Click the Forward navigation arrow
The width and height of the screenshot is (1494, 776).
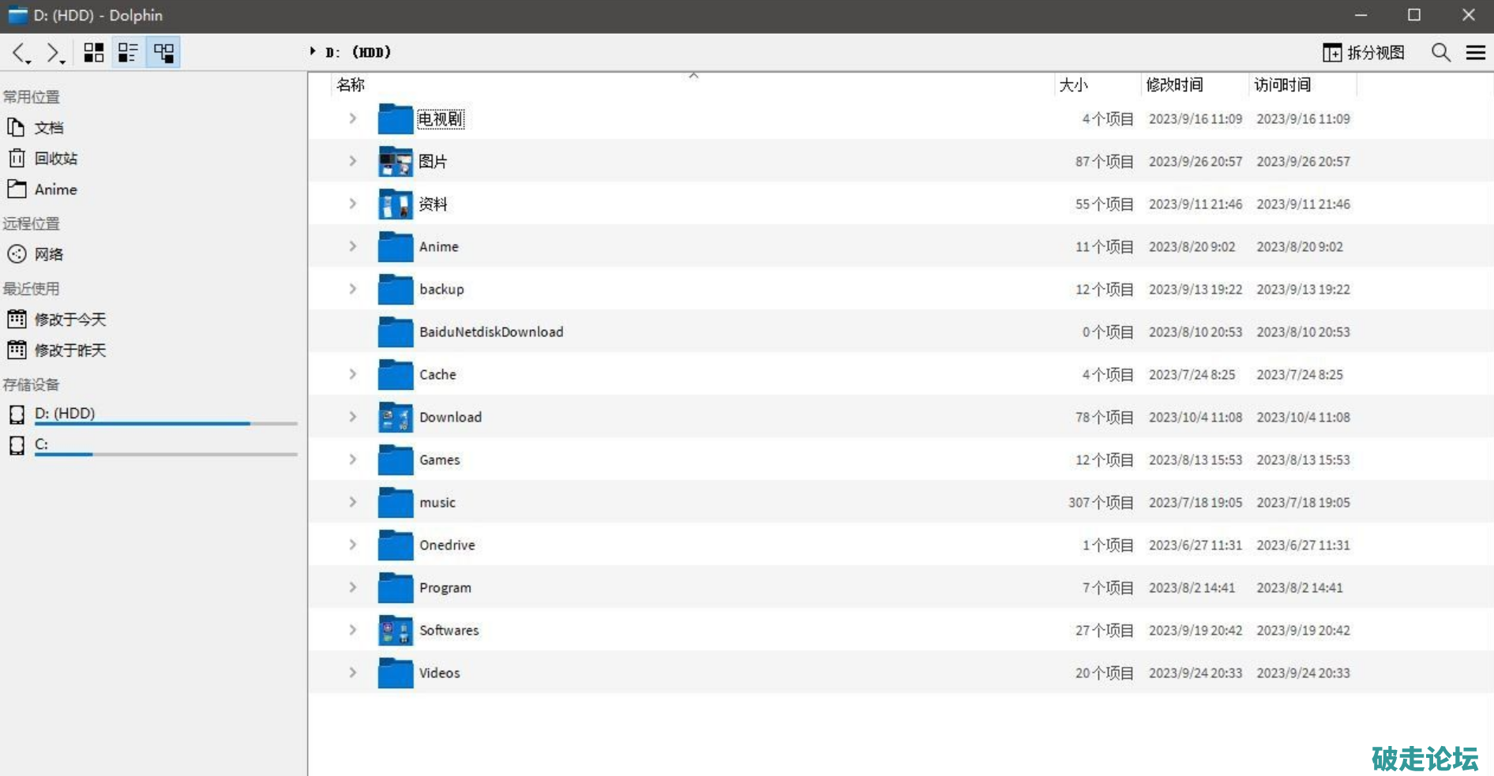tap(53, 53)
